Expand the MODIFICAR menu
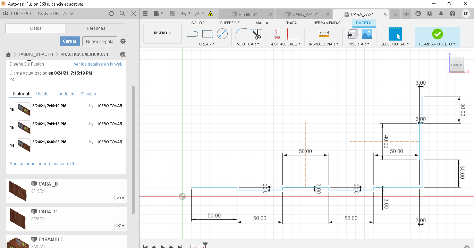This screenshot has width=474, height=248. pos(248,44)
